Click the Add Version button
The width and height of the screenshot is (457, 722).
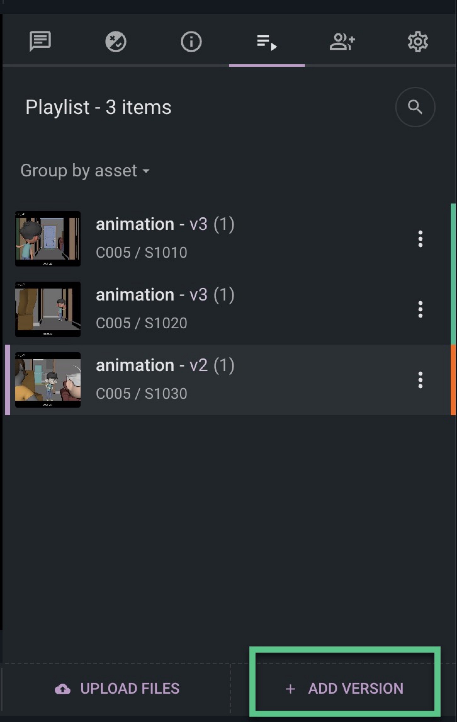(x=345, y=689)
